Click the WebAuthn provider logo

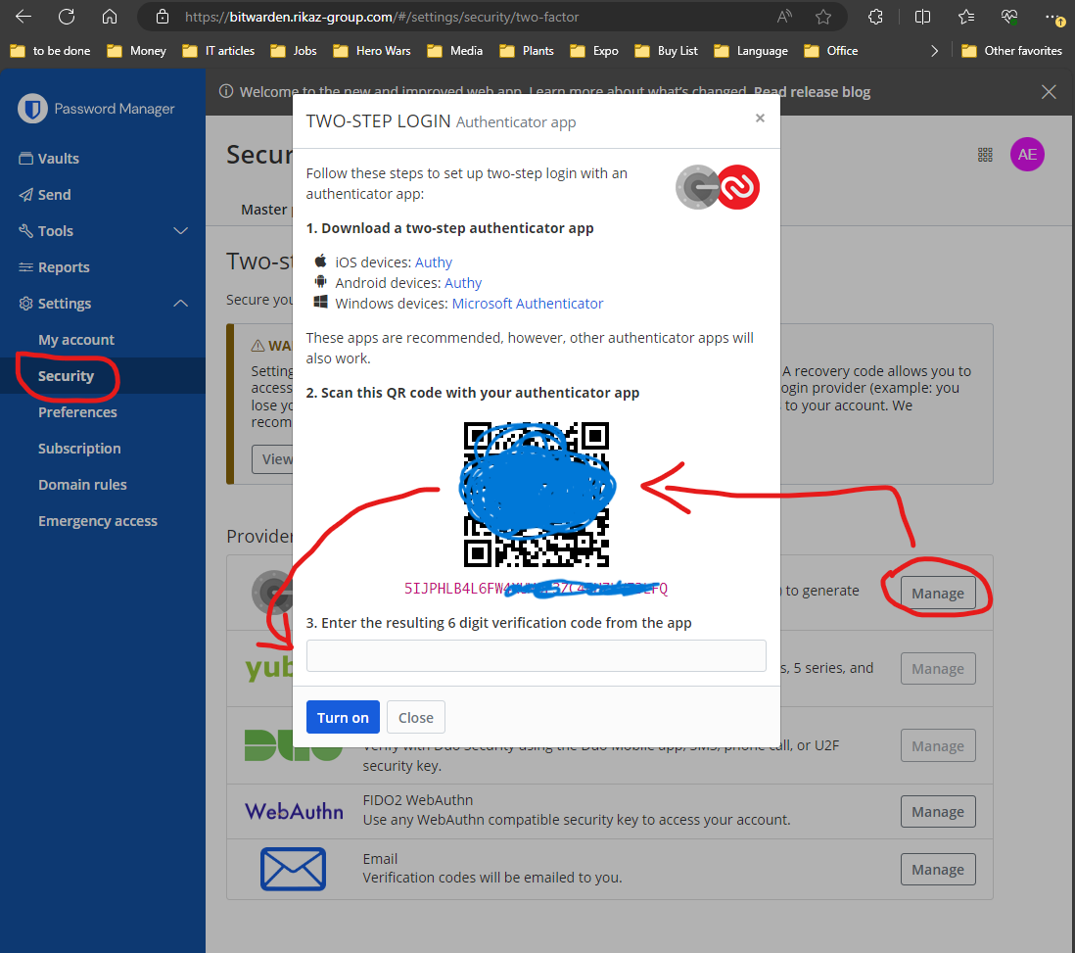(294, 812)
